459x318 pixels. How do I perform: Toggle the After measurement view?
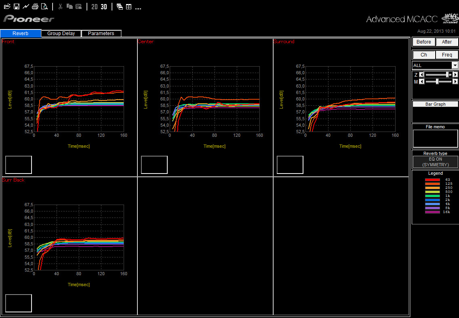[447, 42]
